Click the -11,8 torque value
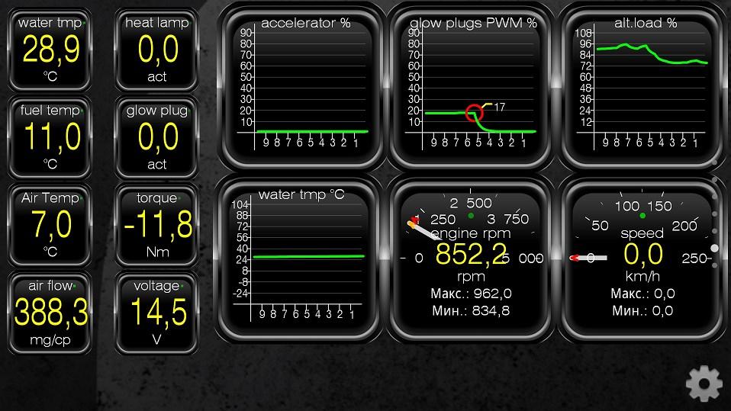The height and width of the screenshot is (411, 731). (x=158, y=225)
